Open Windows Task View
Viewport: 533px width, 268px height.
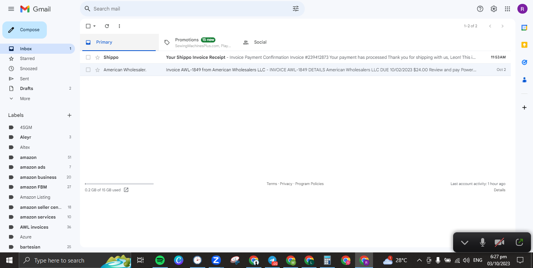[140, 260]
